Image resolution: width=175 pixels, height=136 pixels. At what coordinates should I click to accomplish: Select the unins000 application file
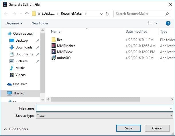point(64,58)
